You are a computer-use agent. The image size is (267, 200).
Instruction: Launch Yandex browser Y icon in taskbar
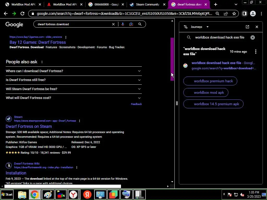[x=73, y=195]
